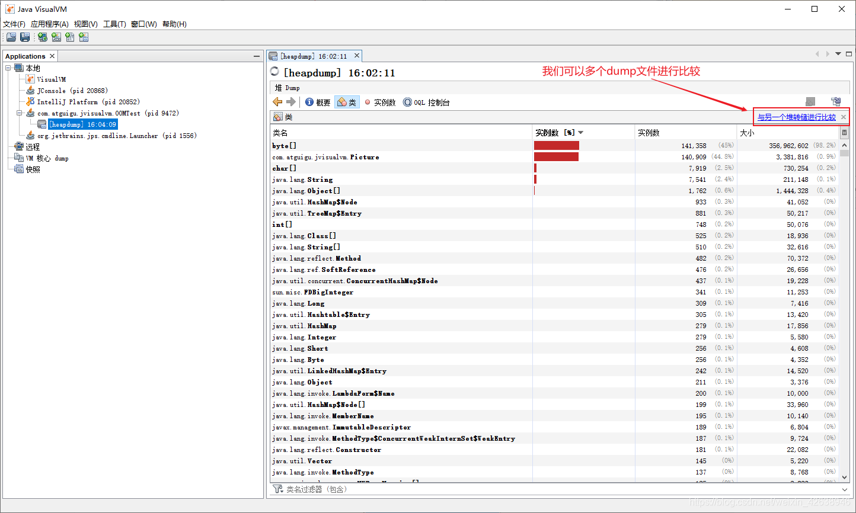Select JConsole (pid 20868) in the tree
Screen dimensions: 856x513
72,90
